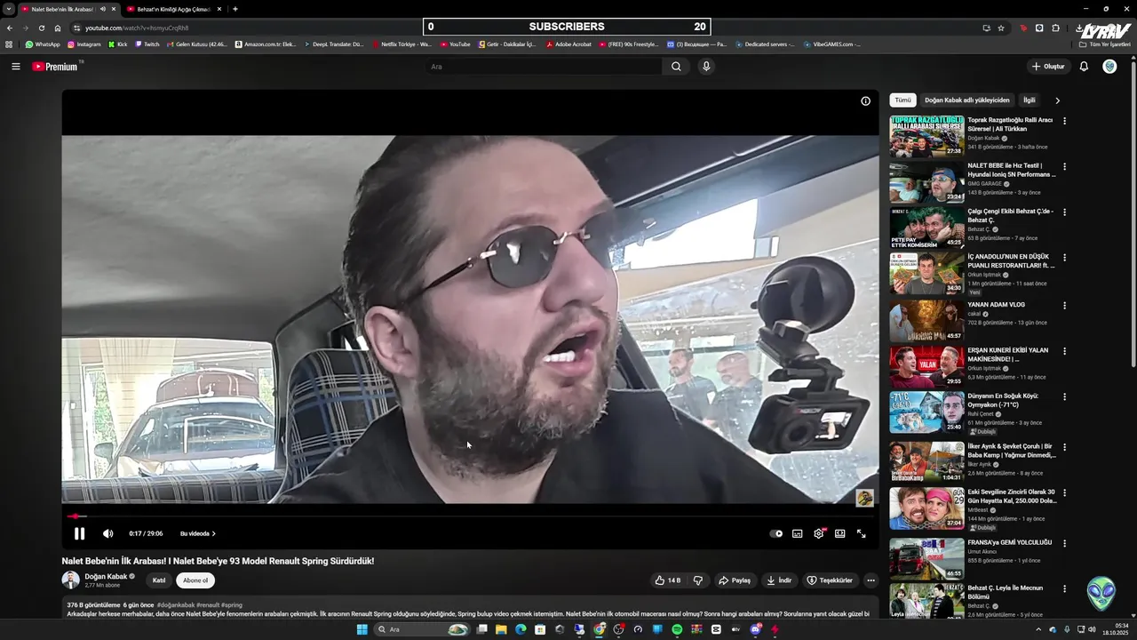Mute the video player volume icon
This screenshot has width=1137, height=640.
pyautogui.click(x=107, y=533)
